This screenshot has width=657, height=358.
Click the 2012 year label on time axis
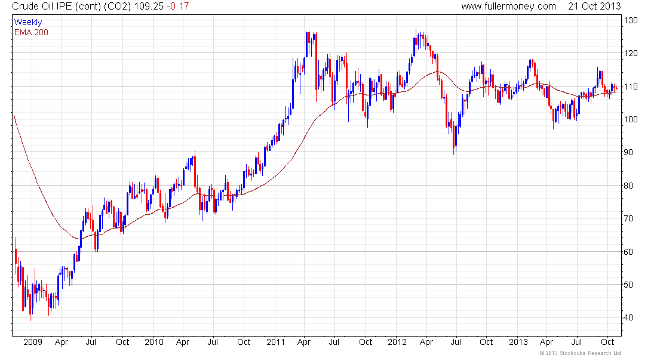point(397,342)
